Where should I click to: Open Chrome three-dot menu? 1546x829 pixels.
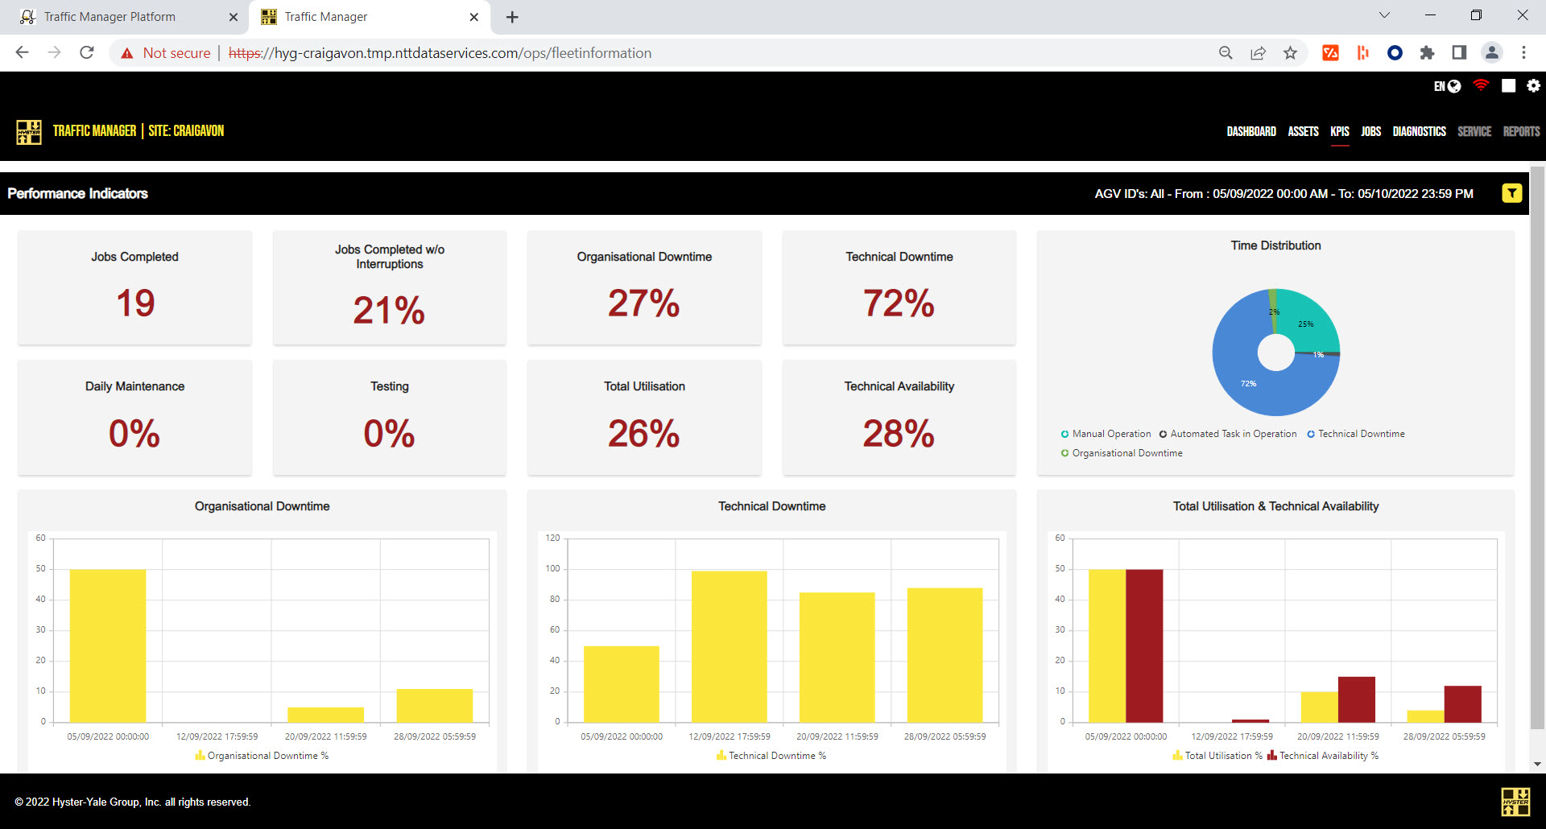click(x=1523, y=53)
